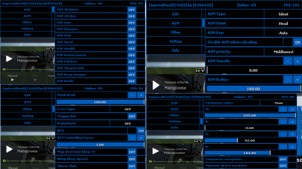
Task: Open ESP tab in the AIM options panel
Action: tap(175, 14)
